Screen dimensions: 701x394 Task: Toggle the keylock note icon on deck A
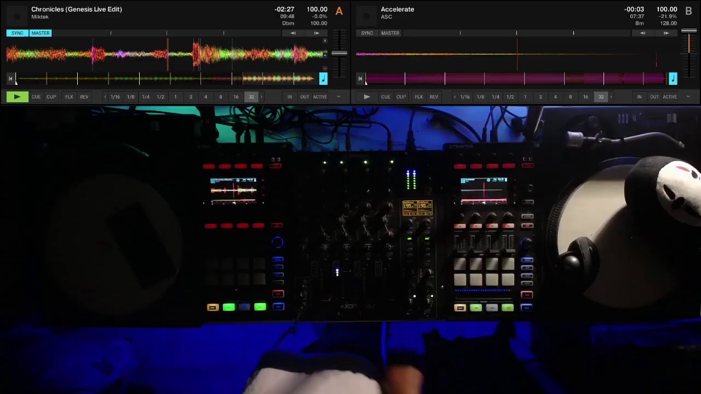point(323,79)
